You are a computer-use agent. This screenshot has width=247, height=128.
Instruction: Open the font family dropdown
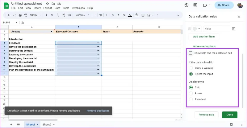82,15
